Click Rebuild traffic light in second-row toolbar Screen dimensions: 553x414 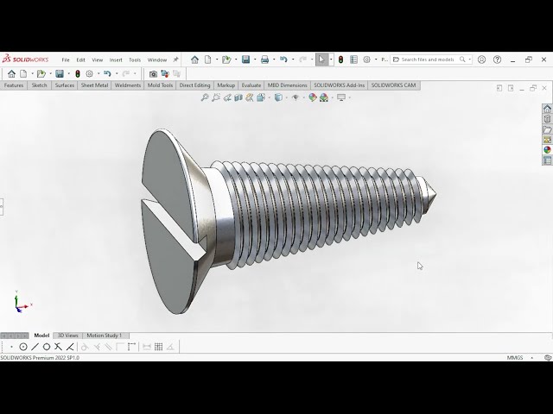tap(78, 73)
